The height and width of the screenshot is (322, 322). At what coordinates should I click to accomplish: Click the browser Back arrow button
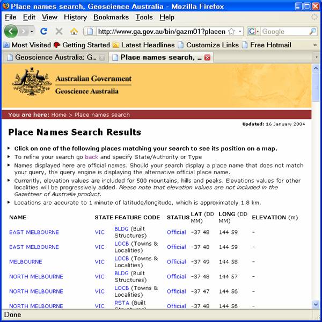pos(11,31)
